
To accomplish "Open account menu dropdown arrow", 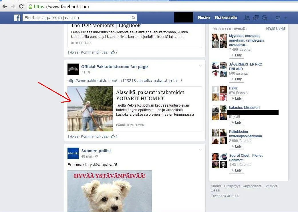I will pyautogui.click(x=285, y=18).
